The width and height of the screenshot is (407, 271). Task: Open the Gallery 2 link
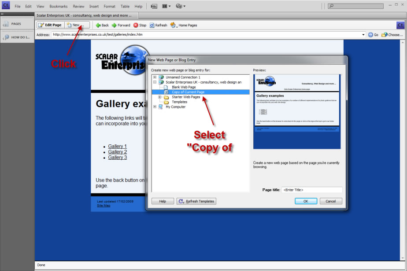pyautogui.click(x=117, y=152)
